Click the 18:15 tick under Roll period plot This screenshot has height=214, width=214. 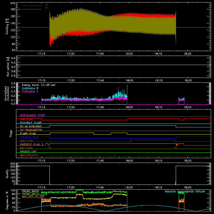(158, 81)
